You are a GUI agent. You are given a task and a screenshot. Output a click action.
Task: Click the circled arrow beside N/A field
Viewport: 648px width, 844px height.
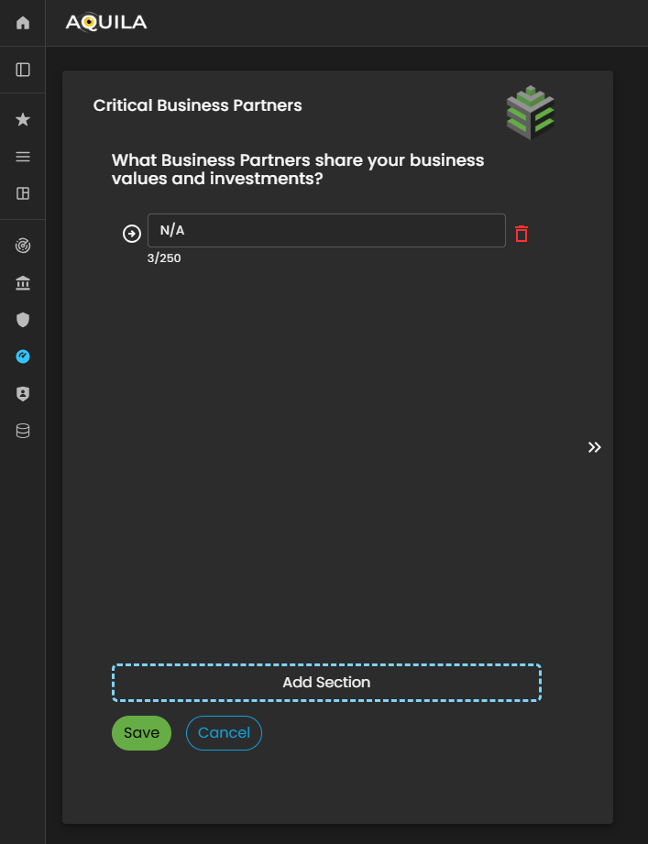pos(132,234)
